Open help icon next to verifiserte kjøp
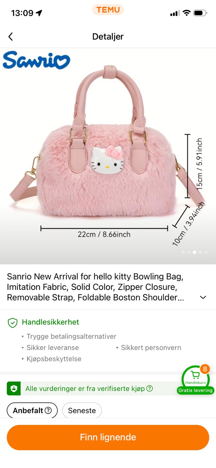The width and height of the screenshot is (216, 468). point(150,388)
